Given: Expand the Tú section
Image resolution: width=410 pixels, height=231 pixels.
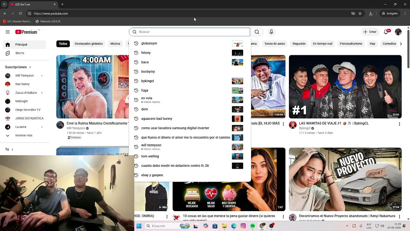Looking at the screenshot, I should pos(9,149).
